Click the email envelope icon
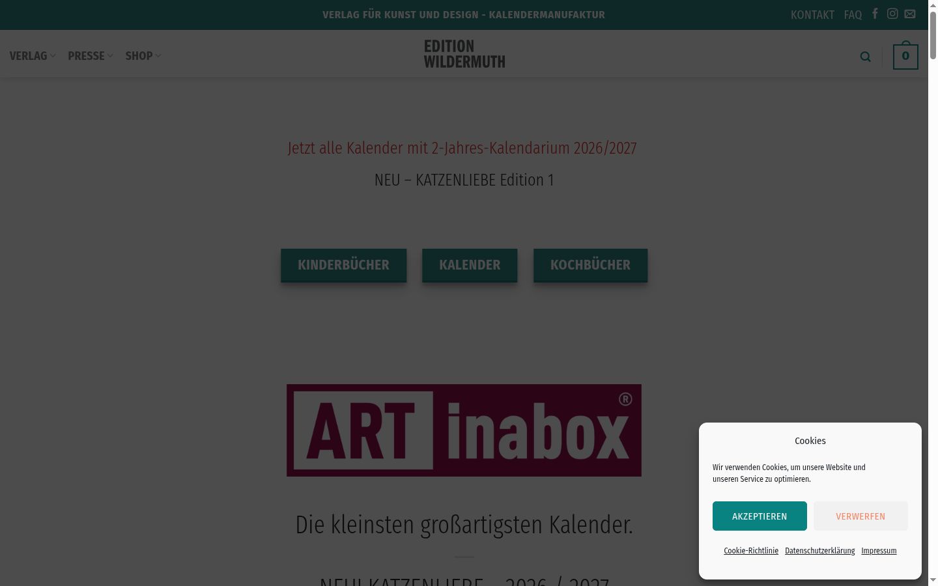This screenshot has height=586, width=938. [910, 14]
